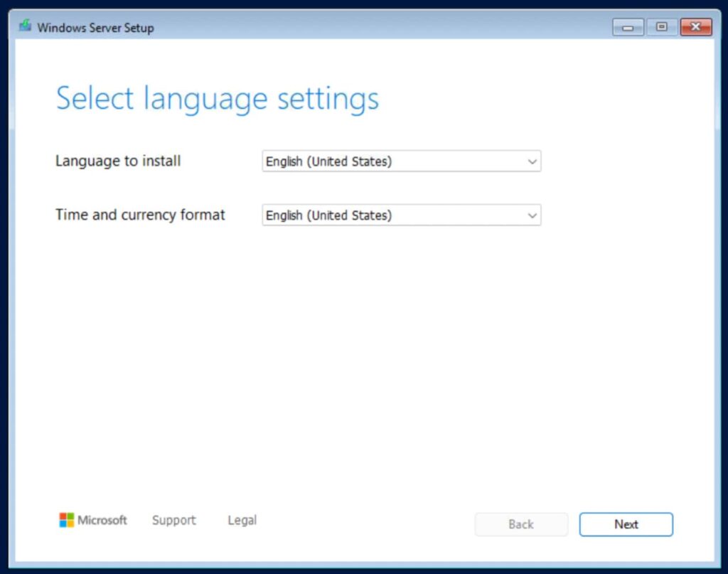The height and width of the screenshot is (574, 728).
Task: Select the English (United States) text in the language field
Action: pos(328,161)
